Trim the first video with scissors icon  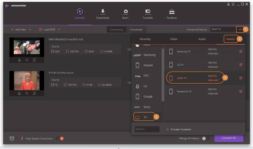pyautogui.click(x=19, y=60)
